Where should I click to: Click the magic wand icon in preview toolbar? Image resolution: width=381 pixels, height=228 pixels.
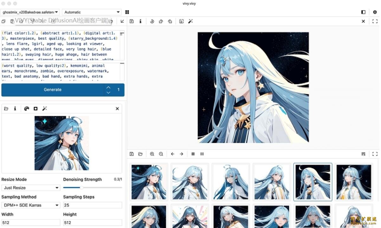point(190,21)
